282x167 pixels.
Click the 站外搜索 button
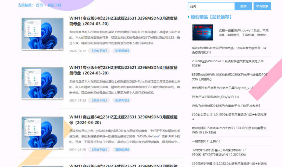pyautogui.click(x=262, y=6)
